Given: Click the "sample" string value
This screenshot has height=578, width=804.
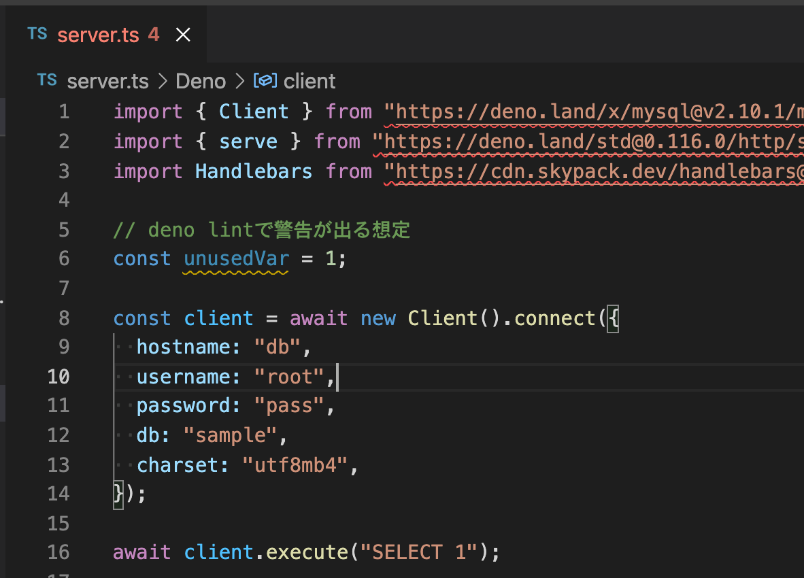Looking at the screenshot, I should coord(230,435).
